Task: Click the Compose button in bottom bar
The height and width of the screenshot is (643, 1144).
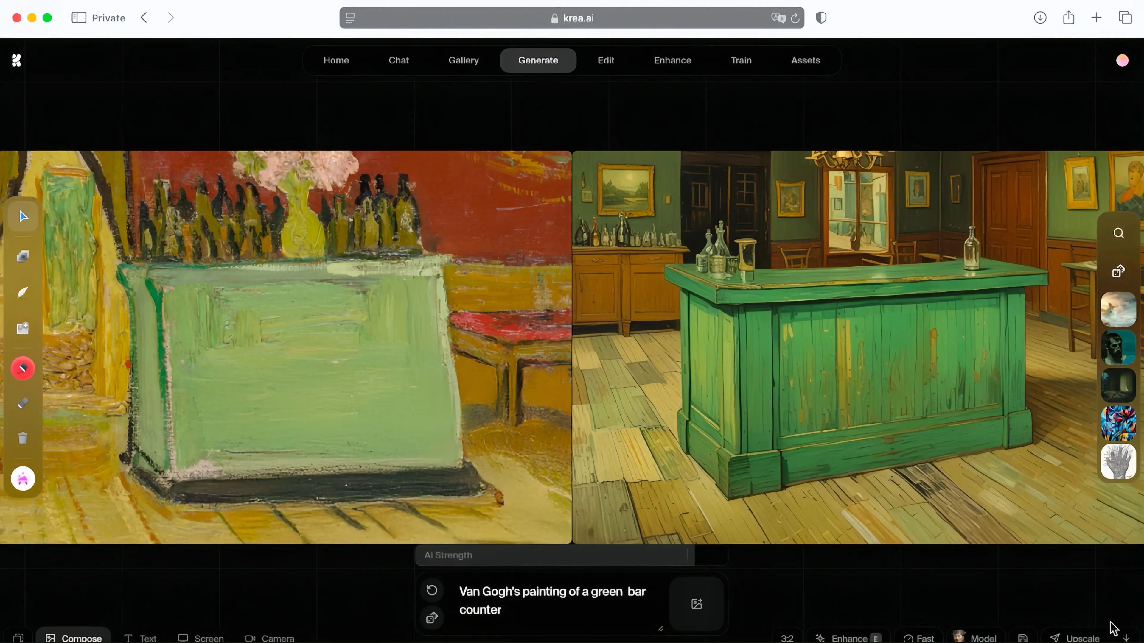Action: (74, 638)
